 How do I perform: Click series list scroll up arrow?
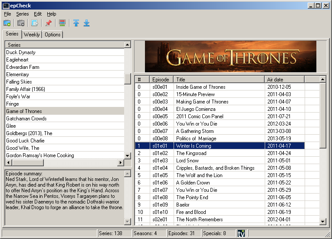point(128,45)
